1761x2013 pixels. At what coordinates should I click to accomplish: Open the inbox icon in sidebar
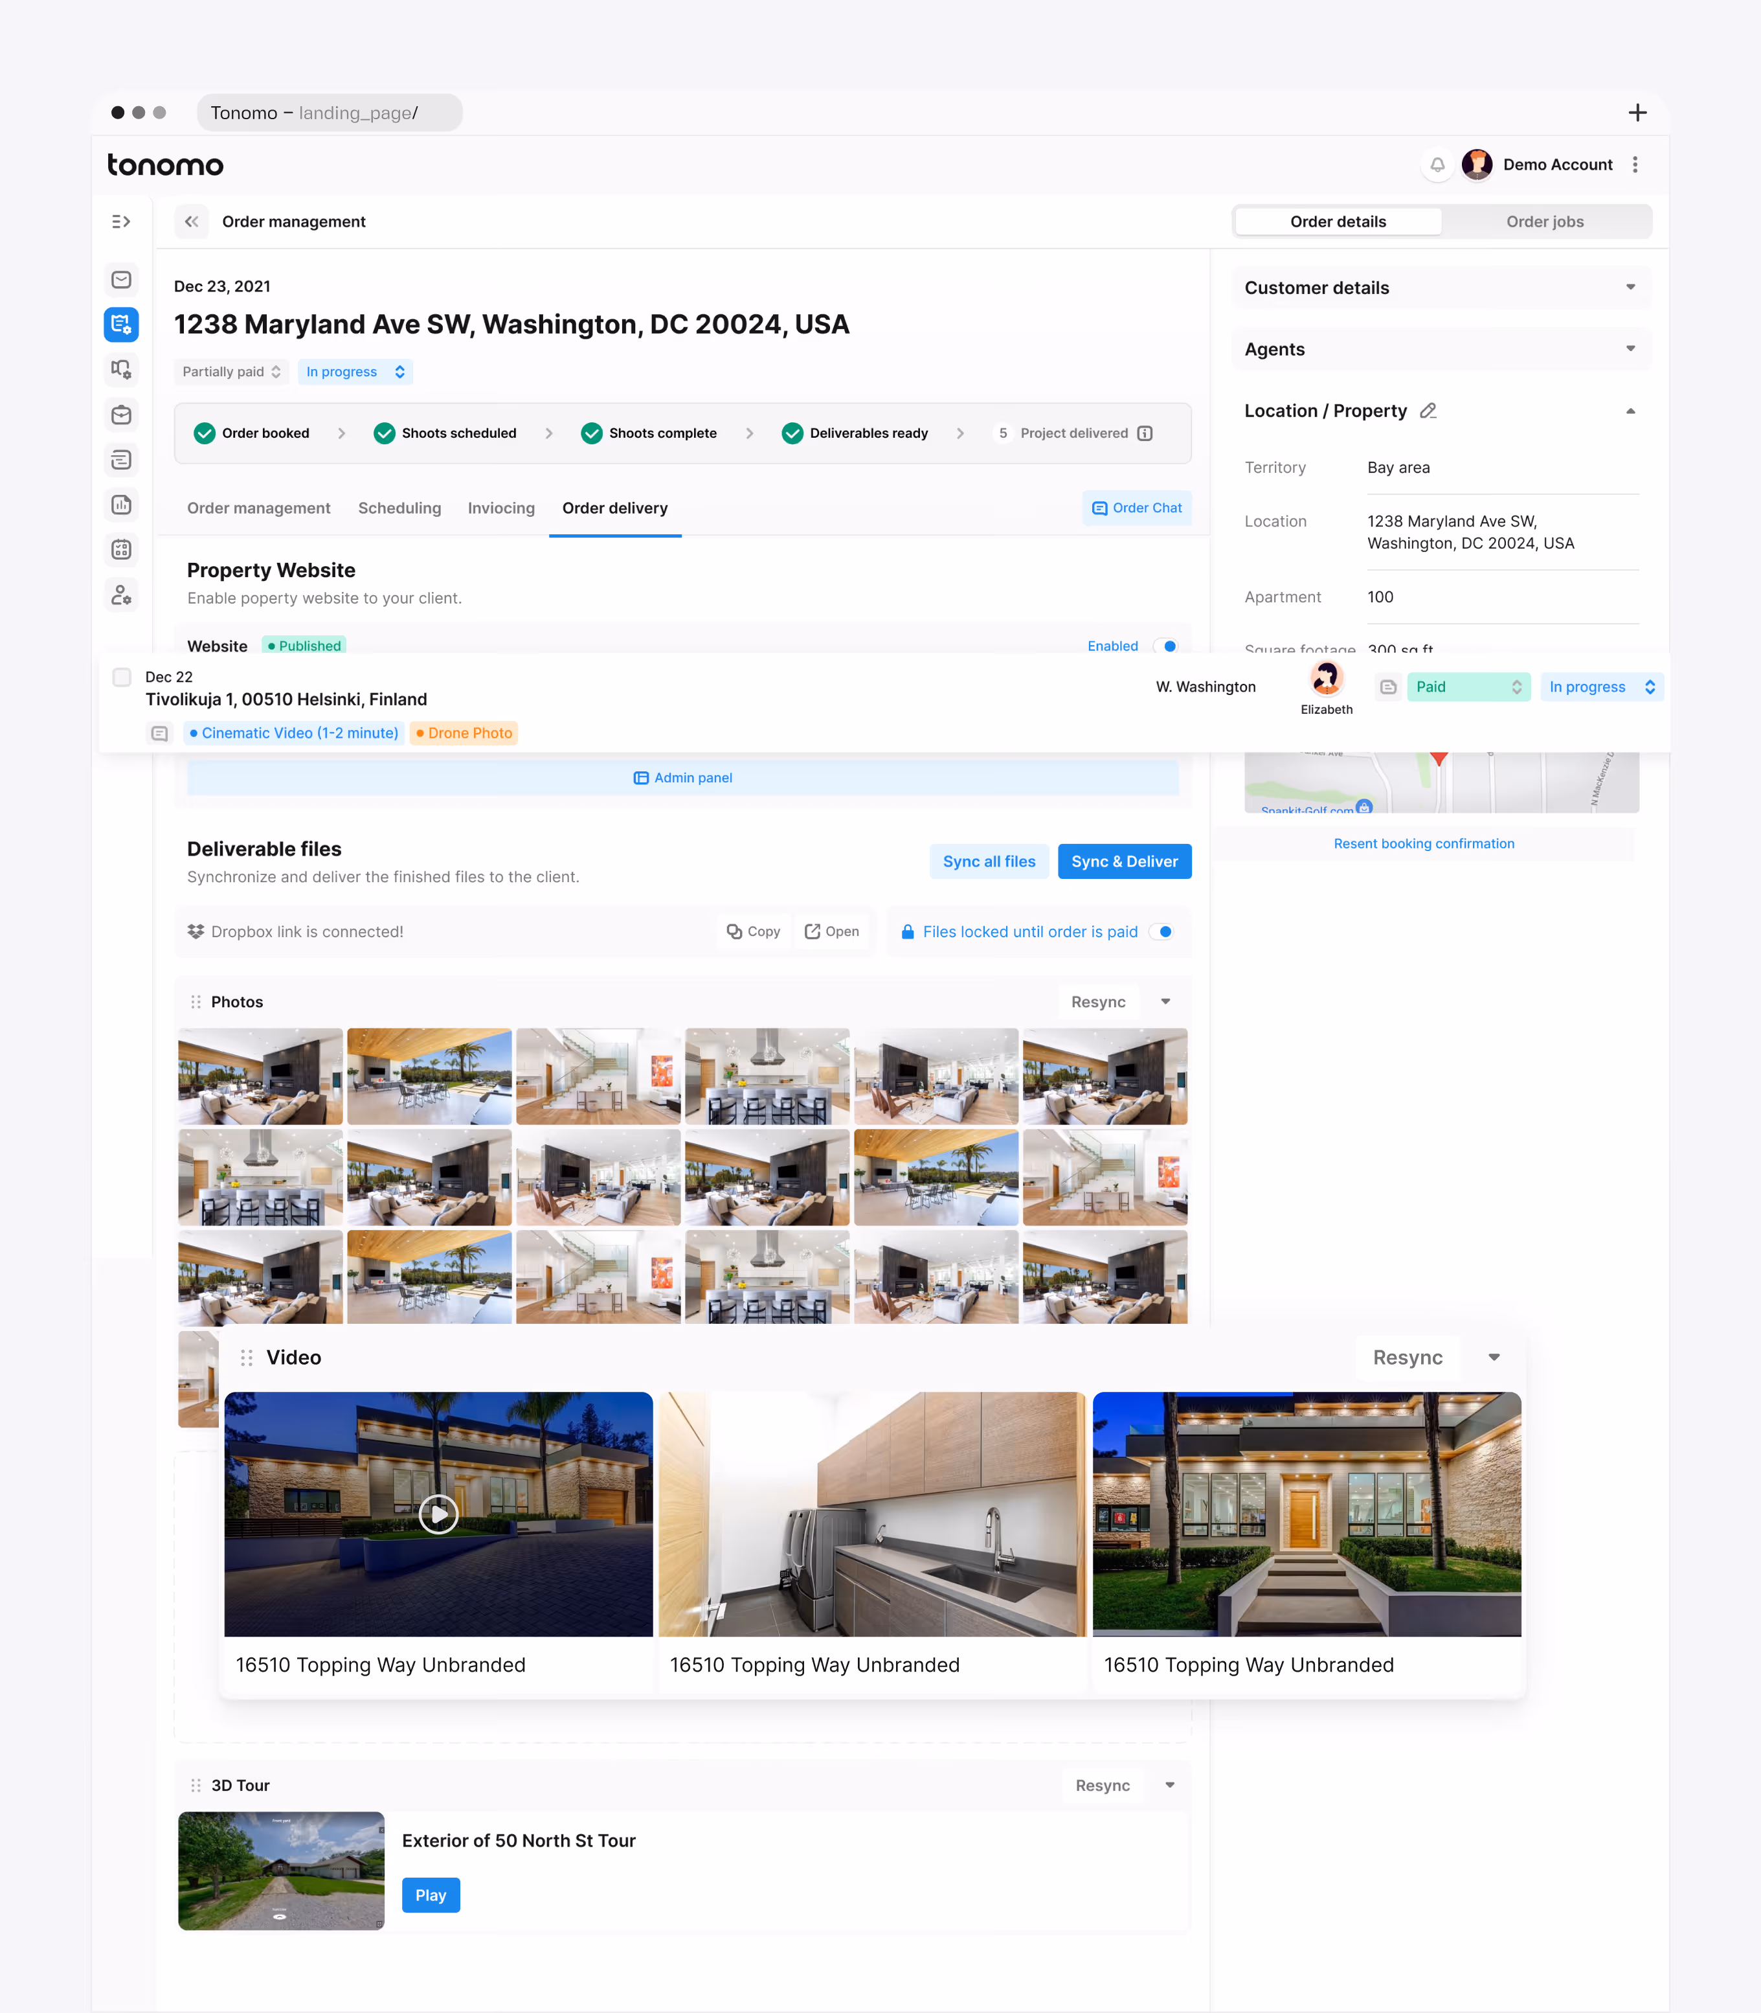pos(121,280)
